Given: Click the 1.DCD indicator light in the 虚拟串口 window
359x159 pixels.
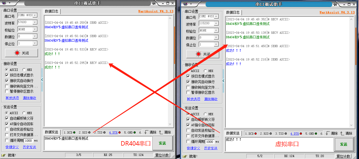Looking at the screenshot, I should click(x=255, y=134).
